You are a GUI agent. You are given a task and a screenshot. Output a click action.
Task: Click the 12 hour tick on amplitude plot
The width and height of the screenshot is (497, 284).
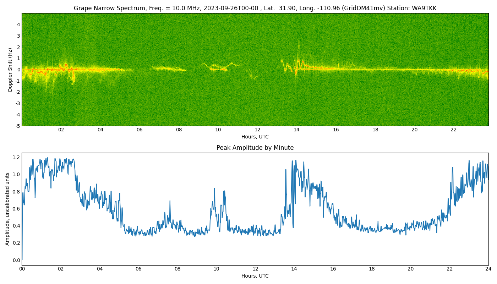(x=255, y=269)
